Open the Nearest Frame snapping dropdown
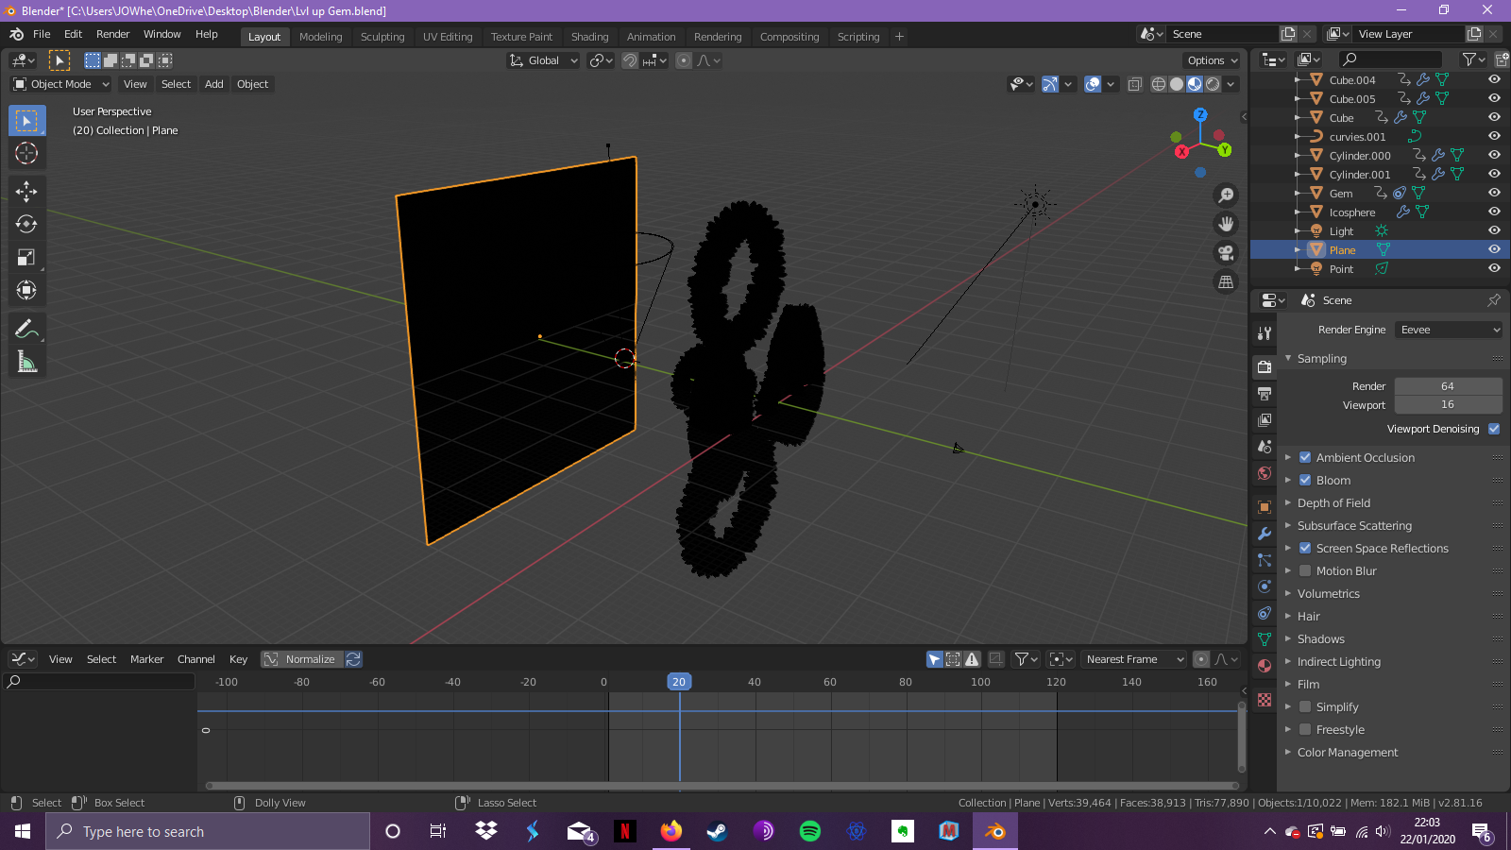 1133,659
